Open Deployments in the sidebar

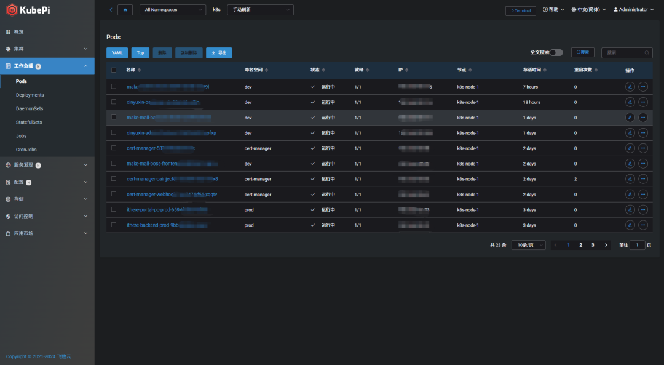point(30,95)
